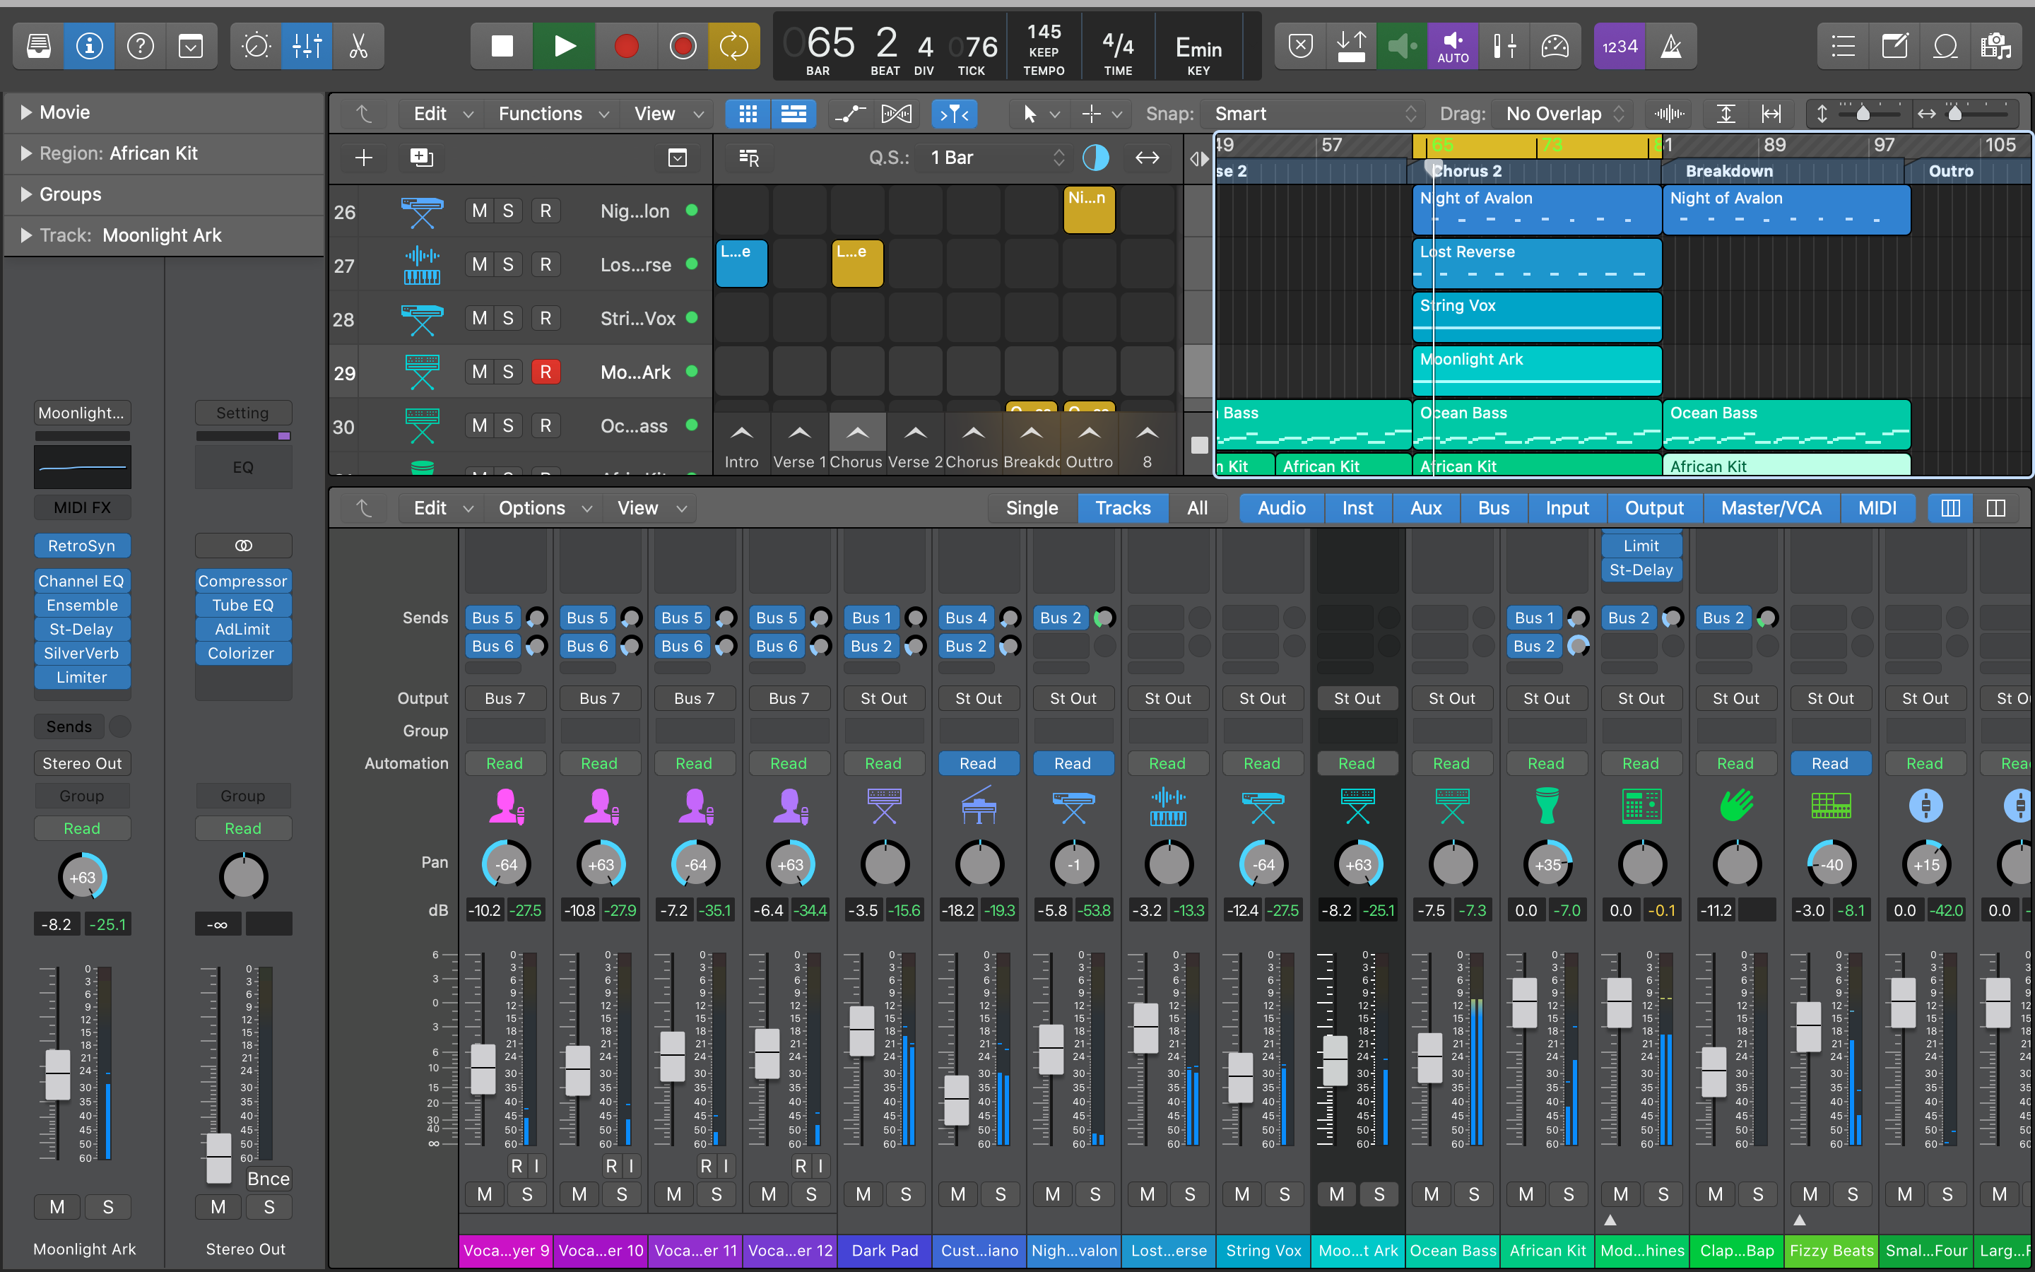Open the Library icon in toolbar

coord(39,46)
